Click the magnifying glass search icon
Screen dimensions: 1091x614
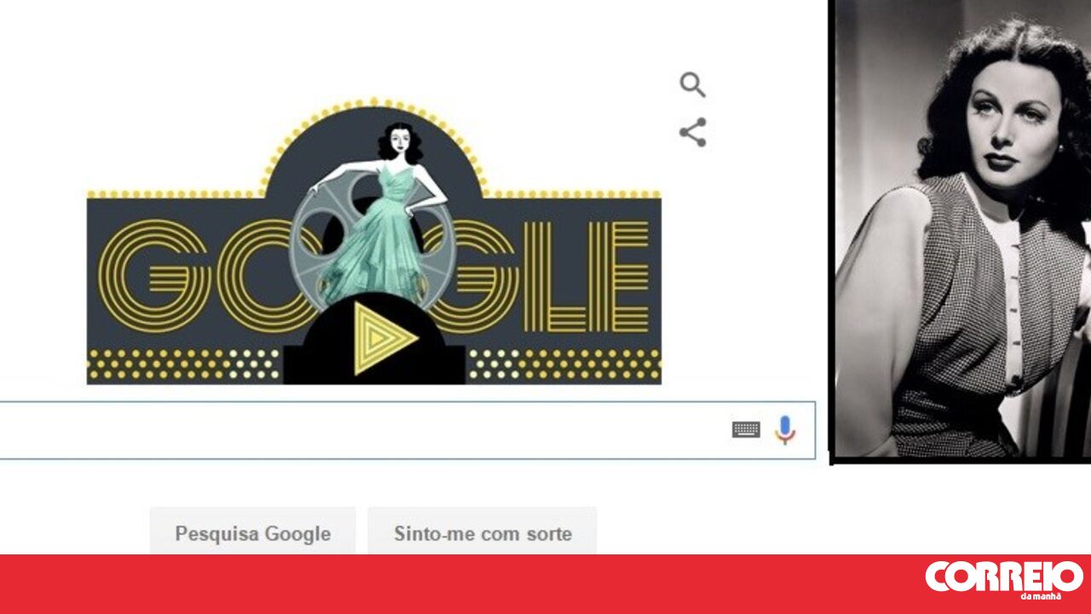pos(692,85)
